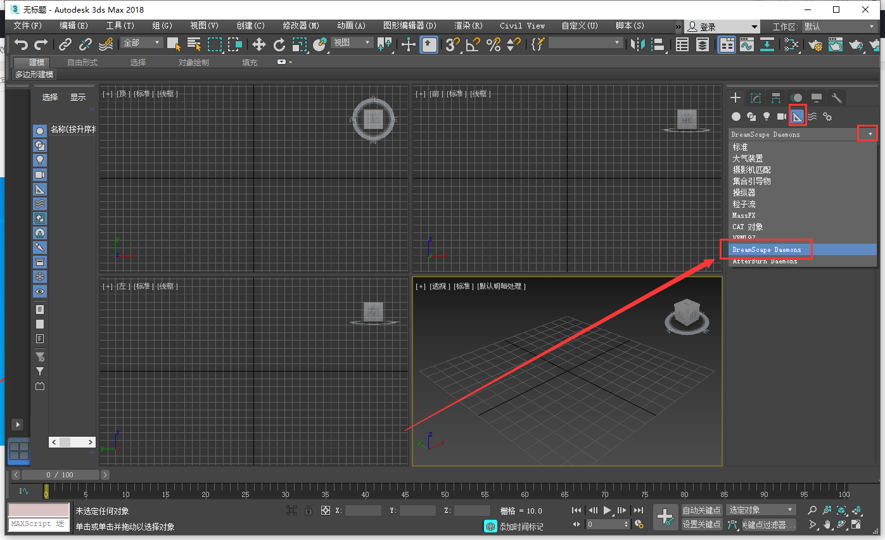Open Rendered Frame Window icon
This screenshot has height=540, width=885.
click(x=836, y=44)
